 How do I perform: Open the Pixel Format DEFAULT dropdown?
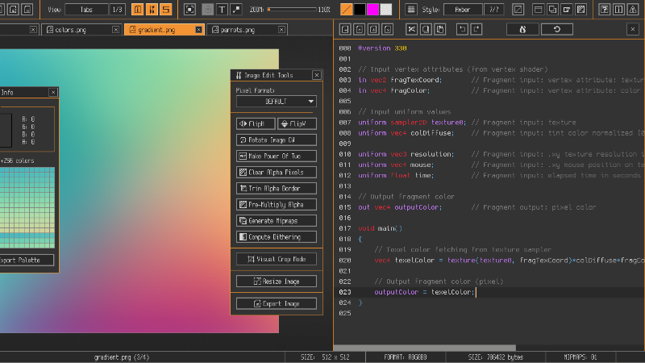[x=276, y=102]
